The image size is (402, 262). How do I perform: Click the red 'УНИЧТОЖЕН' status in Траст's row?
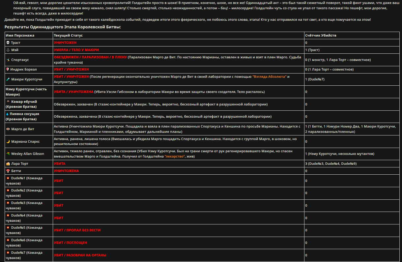65,43
